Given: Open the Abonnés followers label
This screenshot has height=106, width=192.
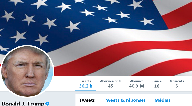Looking at the screenshot, I should (136, 81).
